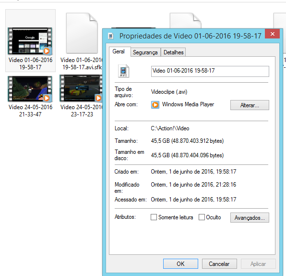Click the AVI file icon in the dialog
Screen dimensions: 286x276
click(x=123, y=71)
